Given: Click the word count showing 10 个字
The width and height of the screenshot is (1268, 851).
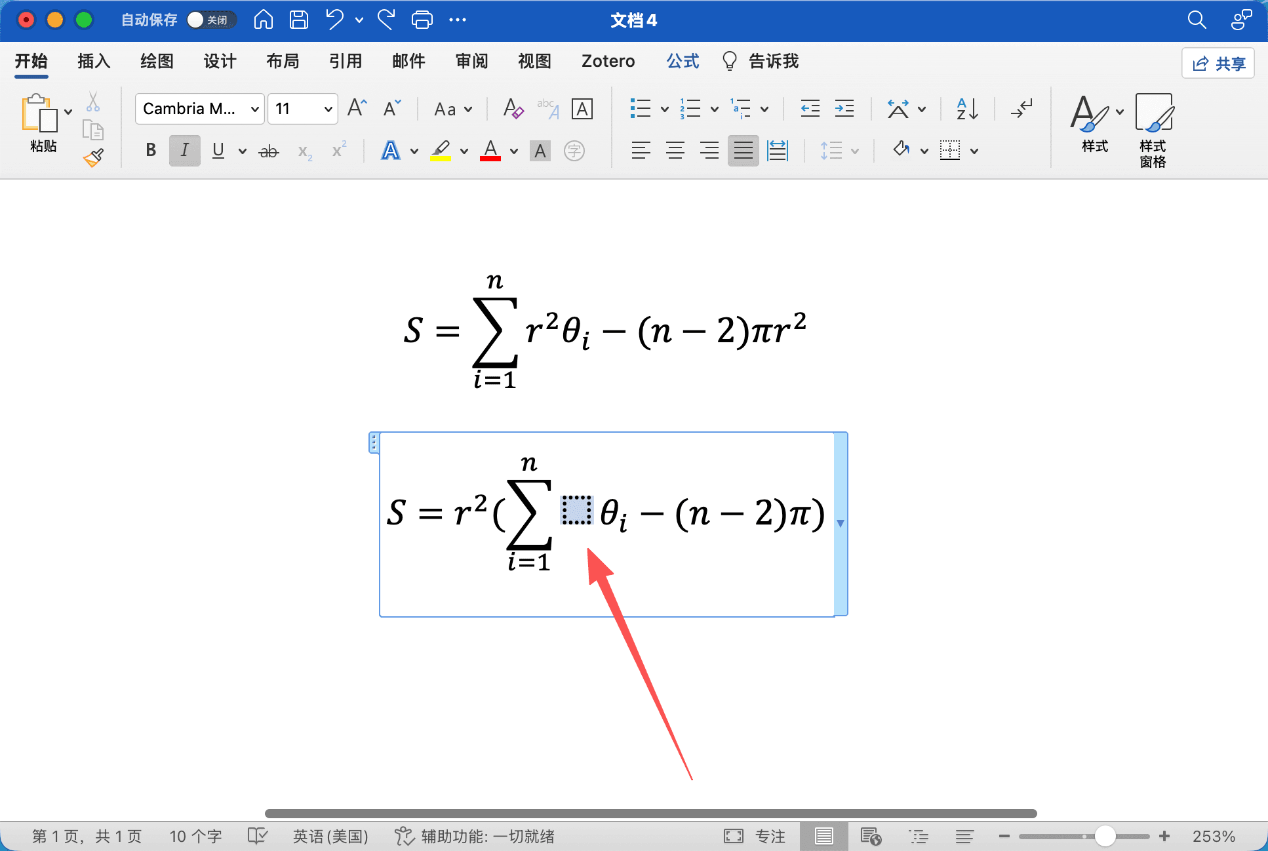Looking at the screenshot, I should pyautogui.click(x=195, y=836).
